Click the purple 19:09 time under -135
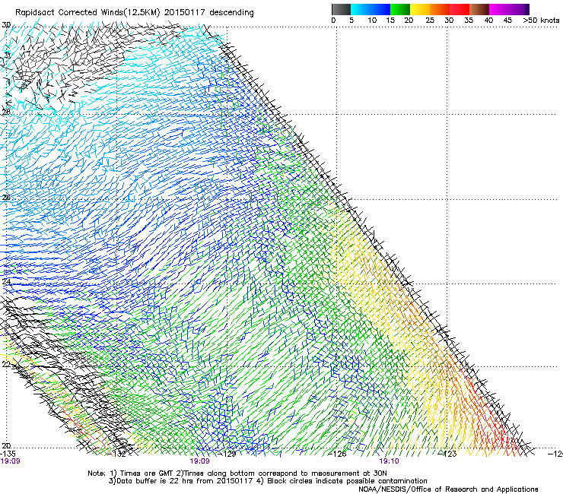This screenshot has width=563, height=494. [x=11, y=461]
